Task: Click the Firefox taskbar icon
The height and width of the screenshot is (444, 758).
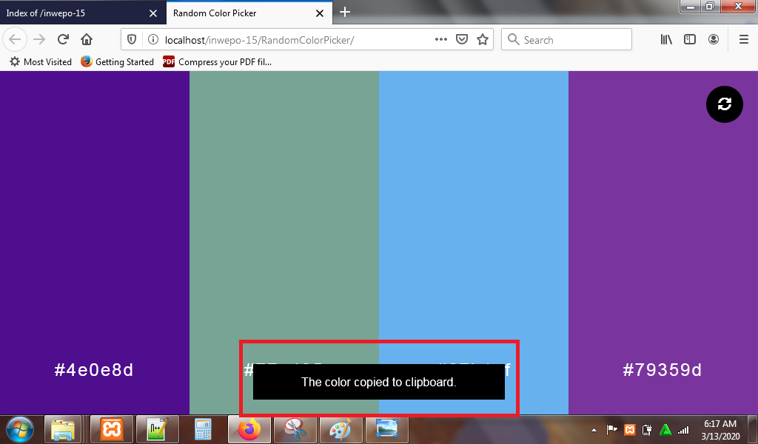Action: [249, 429]
